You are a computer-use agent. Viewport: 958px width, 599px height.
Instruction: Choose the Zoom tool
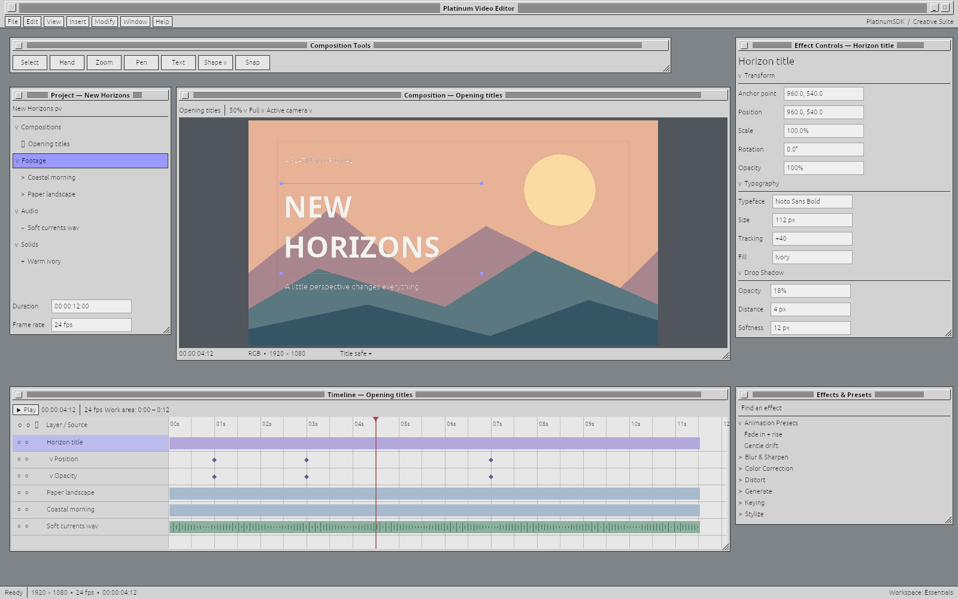pyautogui.click(x=104, y=62)
